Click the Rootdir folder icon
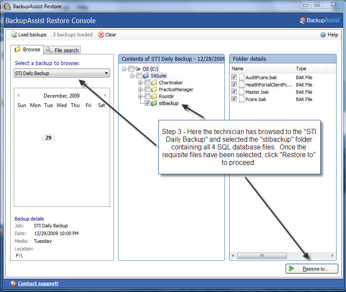346x292 pixels. pyautogui.click(x=154, y=96)
